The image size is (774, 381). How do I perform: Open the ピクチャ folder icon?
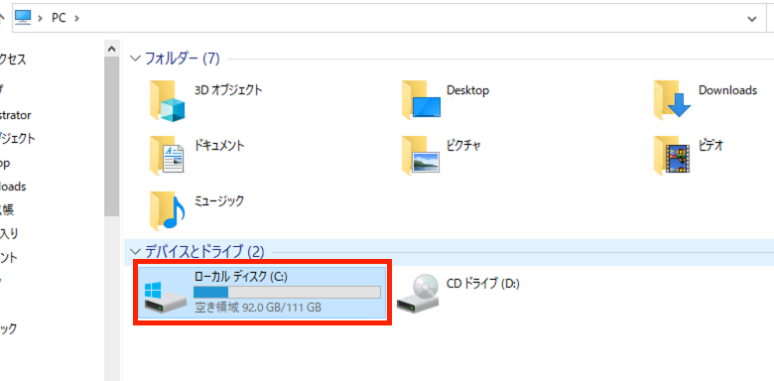coord(421,156)
